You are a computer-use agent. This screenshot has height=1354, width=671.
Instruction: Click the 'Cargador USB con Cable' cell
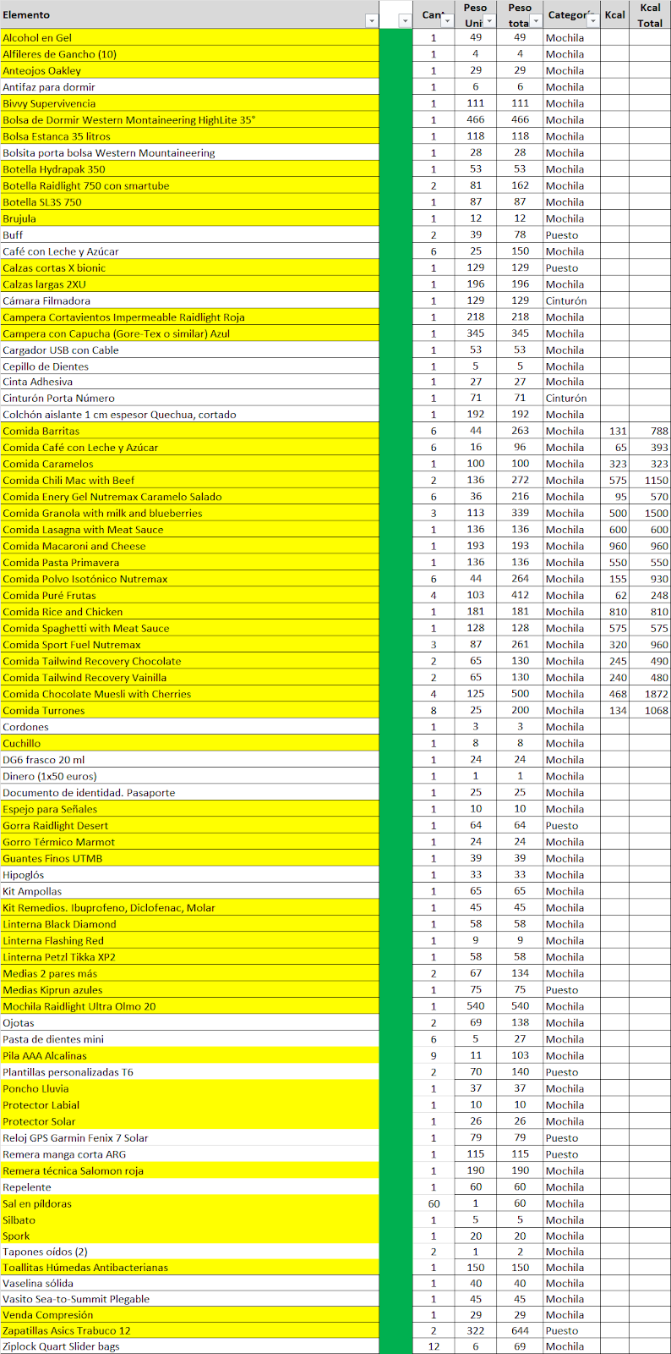189,350
